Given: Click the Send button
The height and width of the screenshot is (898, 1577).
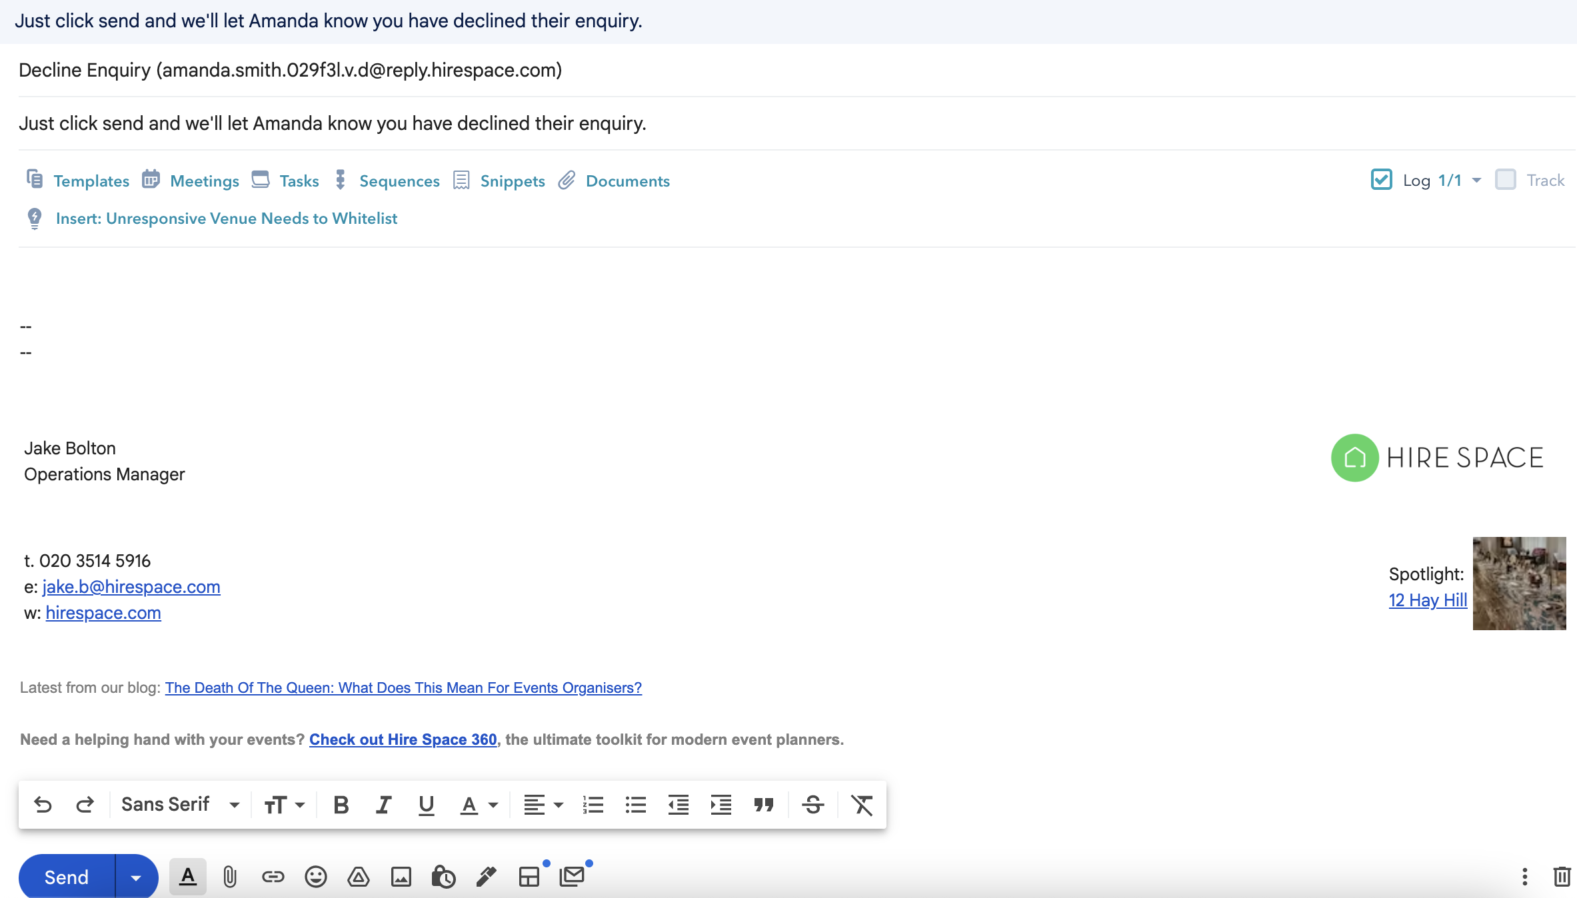Looking at the screenshot, I should click(67, 877).
